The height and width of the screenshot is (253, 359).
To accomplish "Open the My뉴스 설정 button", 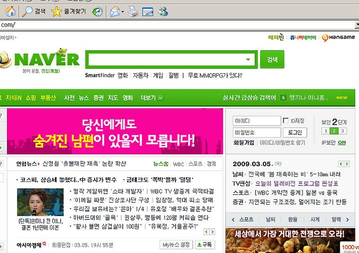I will [x=176, y=245].
